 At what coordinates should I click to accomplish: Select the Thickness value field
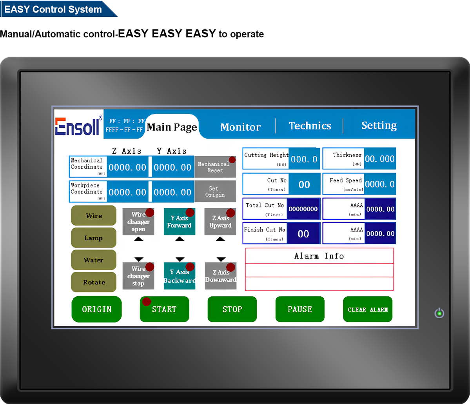pyautogui.click(x=380, y=158)
